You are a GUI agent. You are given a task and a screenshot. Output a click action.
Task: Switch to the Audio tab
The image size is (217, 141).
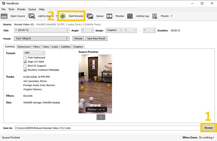click(x=55, y=47)
